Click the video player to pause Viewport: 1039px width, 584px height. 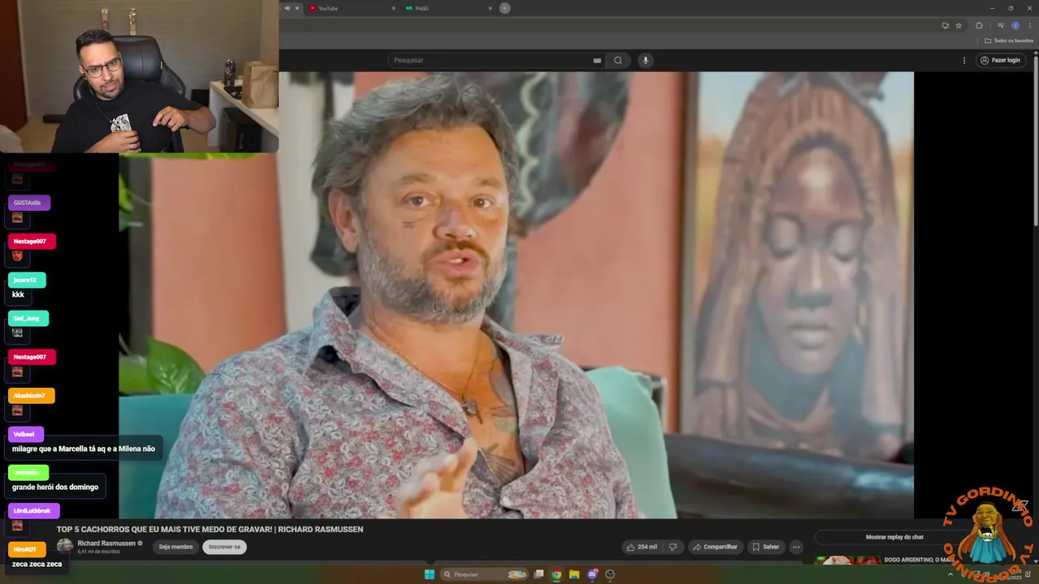(x=516, y=294)
